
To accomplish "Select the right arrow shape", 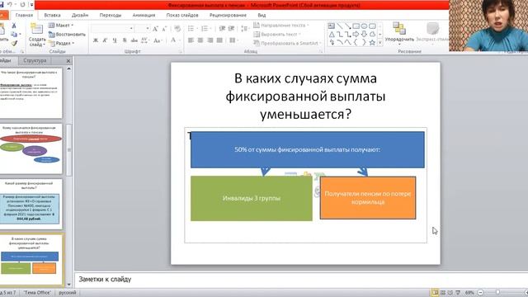I will click(x=356, y=35).
